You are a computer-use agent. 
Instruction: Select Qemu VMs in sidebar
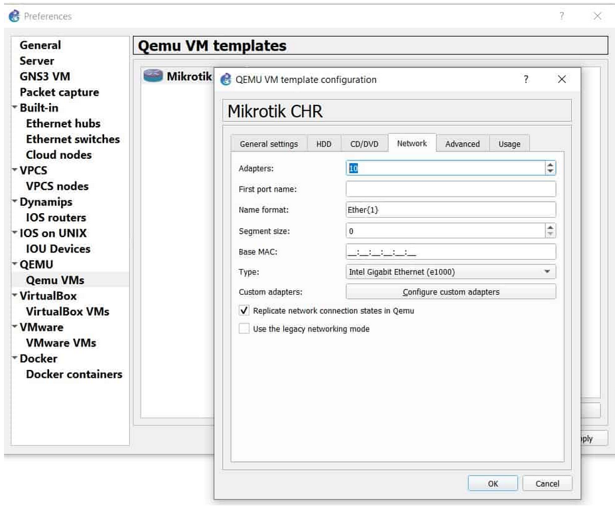(x=55, y=280)
